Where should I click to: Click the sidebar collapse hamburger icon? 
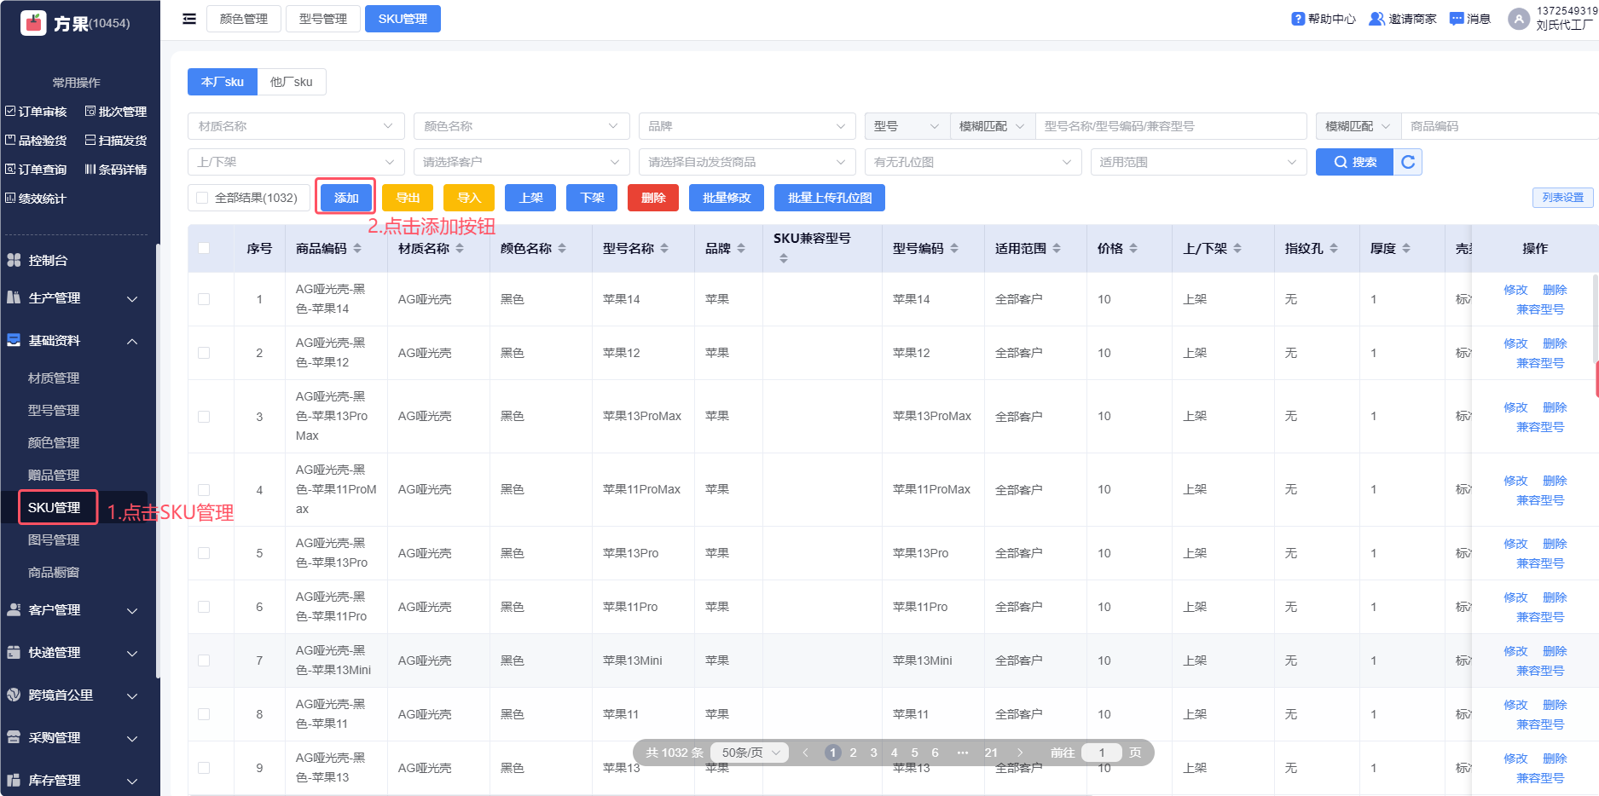tap(189, 19)
